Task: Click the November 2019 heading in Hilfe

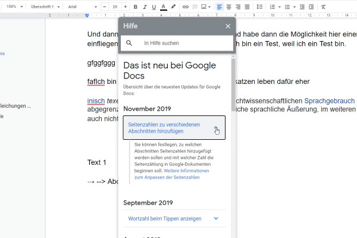Action: click(x=147, y=109)
